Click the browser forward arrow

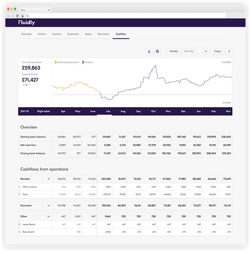[x=13, y=16]
